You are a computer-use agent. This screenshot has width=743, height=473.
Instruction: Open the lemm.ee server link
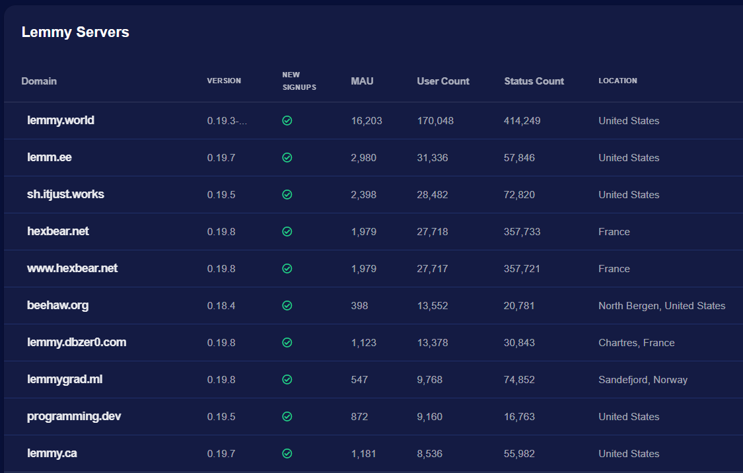50,157
